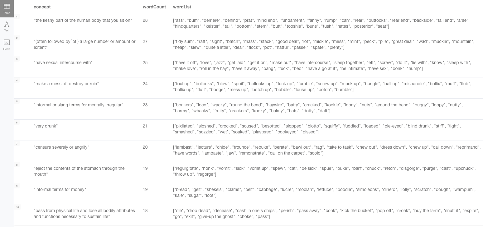Select row number 10

(x=17, y=207)
